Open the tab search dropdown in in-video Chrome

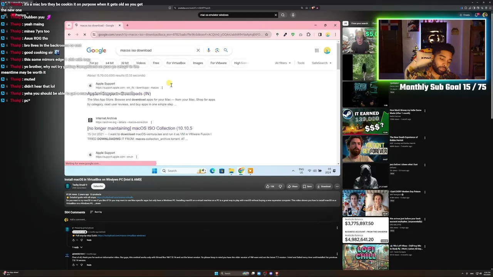pos(69,25)
